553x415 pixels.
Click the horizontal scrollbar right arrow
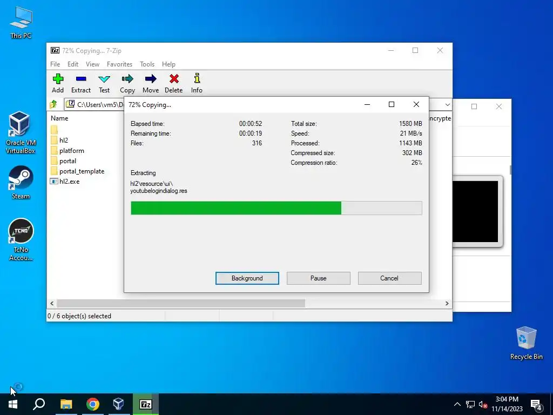(447, 303)
